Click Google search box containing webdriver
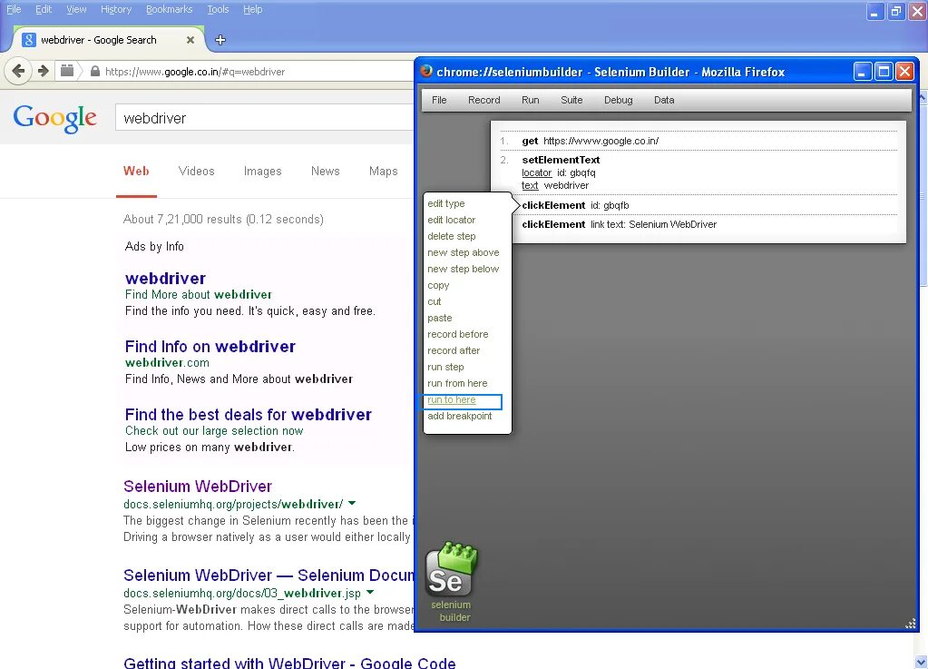This screenshot has height=669, width=928. 265,118
